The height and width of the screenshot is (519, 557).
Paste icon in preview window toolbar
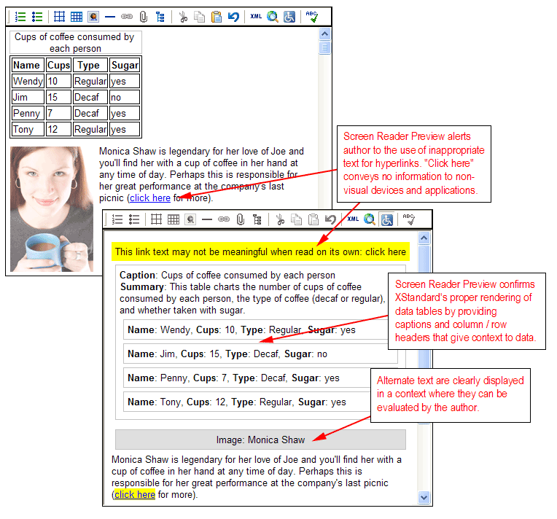313,219
